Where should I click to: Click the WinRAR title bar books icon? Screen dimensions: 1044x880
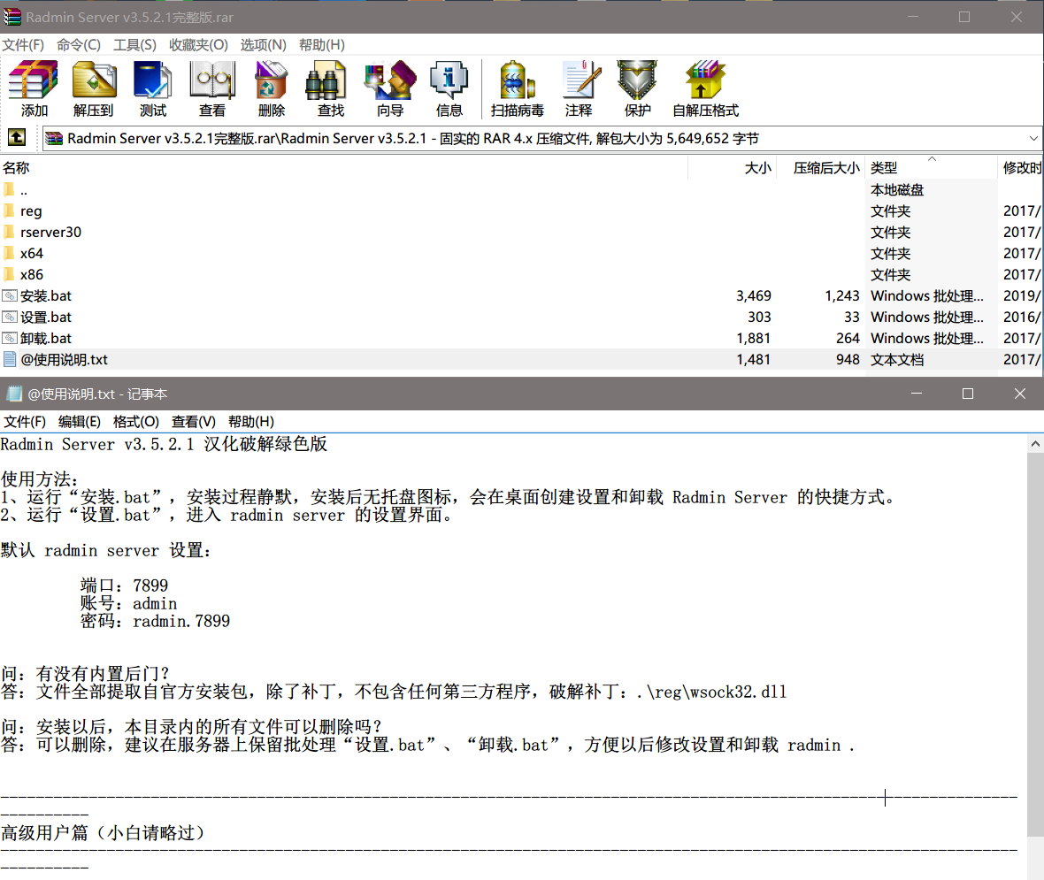(12, 17)
